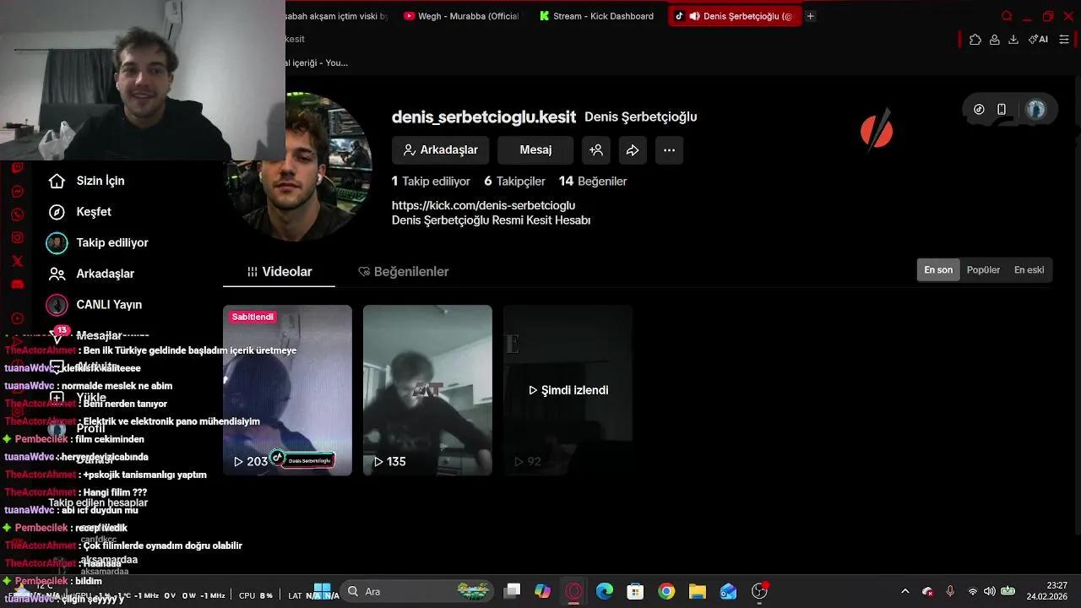The height and width of the screenshot is (608, 1081).
Task: Select the En son sort option
Action: click(938, 270)
